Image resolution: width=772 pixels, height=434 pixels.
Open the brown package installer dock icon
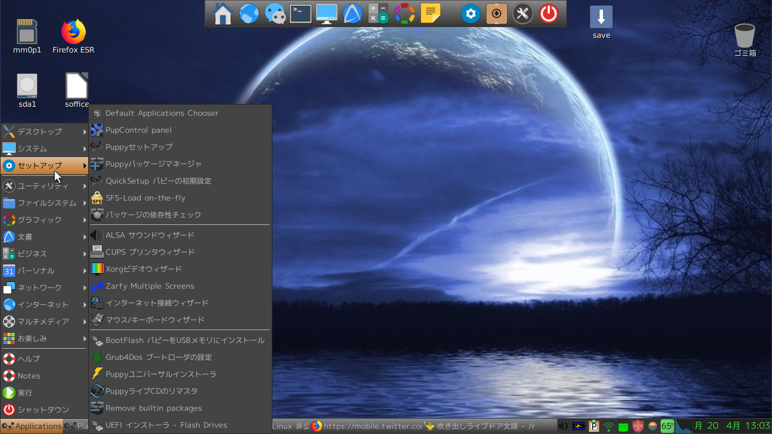tap(497, 14)
